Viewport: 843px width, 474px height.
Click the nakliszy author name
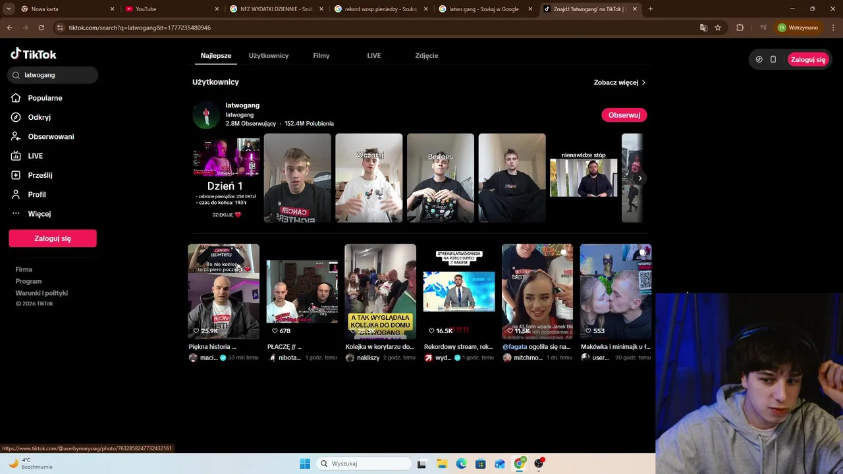pyautogui.click(x=369, y=357)
